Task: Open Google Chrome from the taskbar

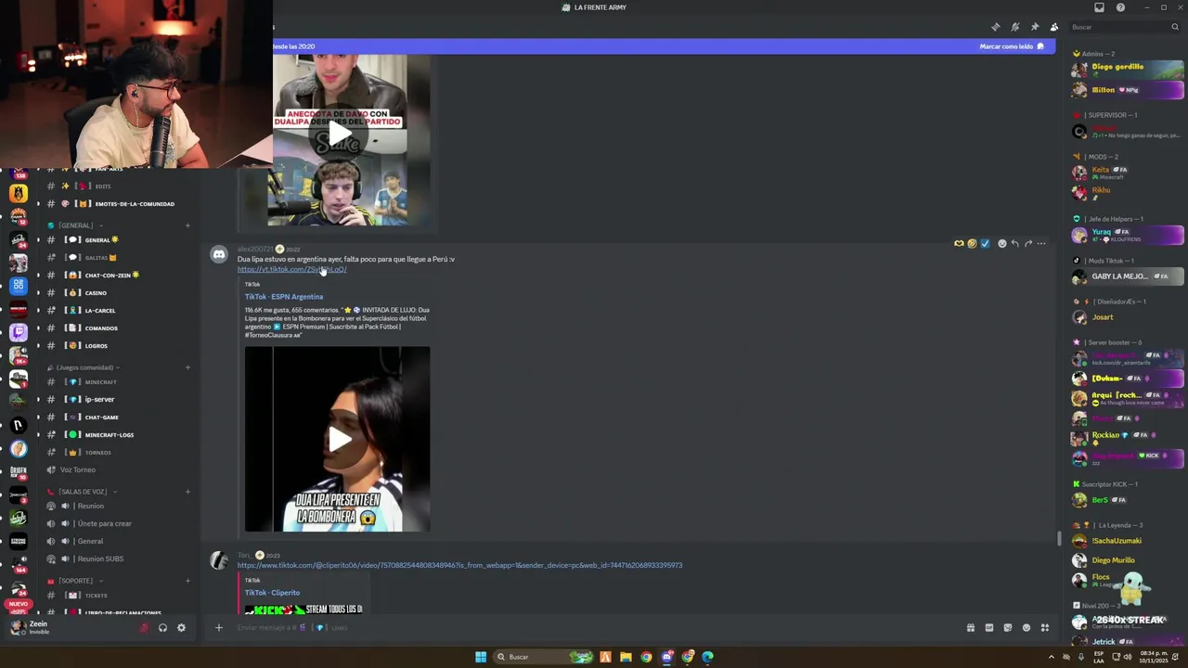Action: (x=646, y=657)
